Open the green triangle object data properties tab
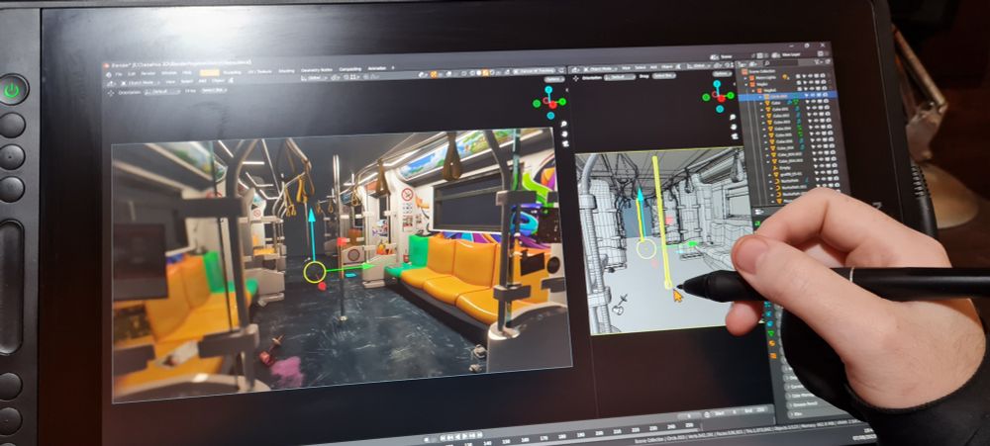The image size is (990, 446). [771, 334]
